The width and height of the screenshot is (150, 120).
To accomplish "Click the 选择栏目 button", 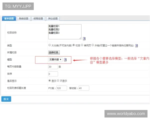I will click(54, 52).
